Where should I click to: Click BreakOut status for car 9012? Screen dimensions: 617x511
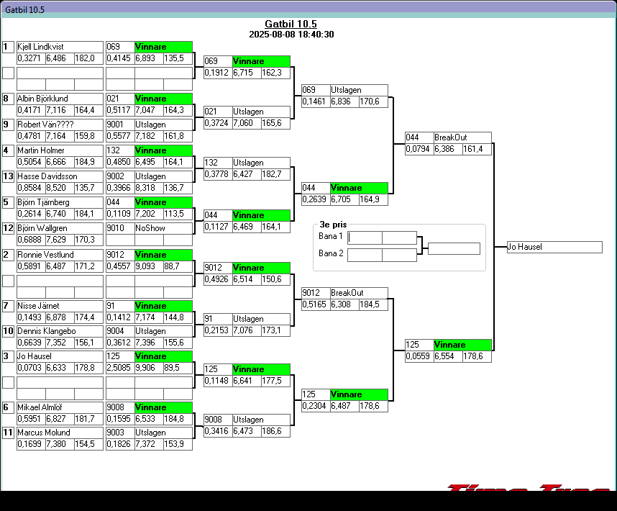point(358,293)
